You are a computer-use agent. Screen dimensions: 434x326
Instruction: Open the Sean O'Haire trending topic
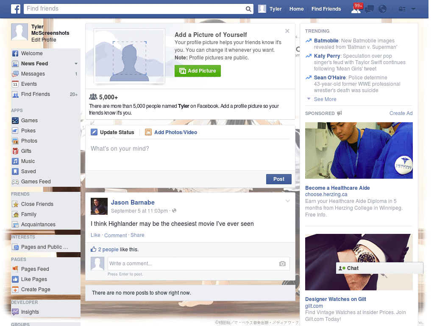point(330,78)
